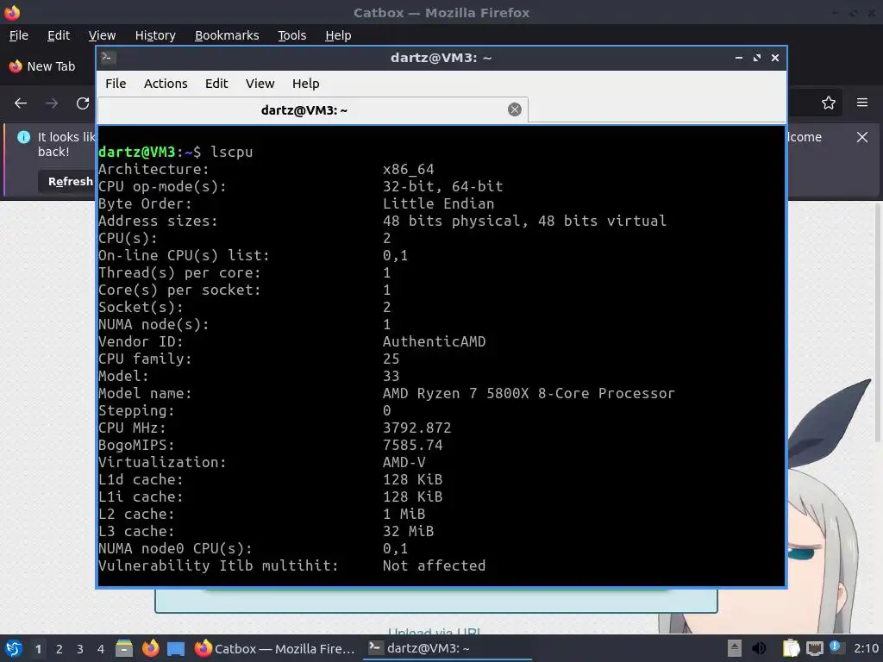
Task: Click the info icon in Firefox notification
Action: 23,137
